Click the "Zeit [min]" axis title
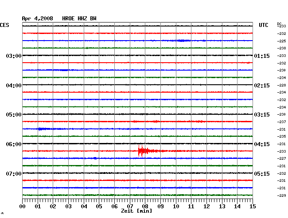This screenshot has height=218, width=288. tap(136, 211)
